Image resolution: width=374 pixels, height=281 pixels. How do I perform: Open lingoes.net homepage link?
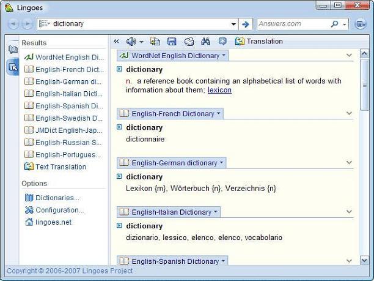click(x=48, y=222)
